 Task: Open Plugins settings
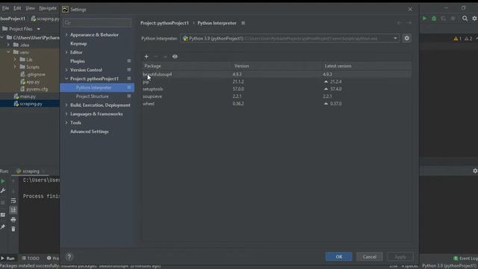pyautogui.click(x=78, y=61)
